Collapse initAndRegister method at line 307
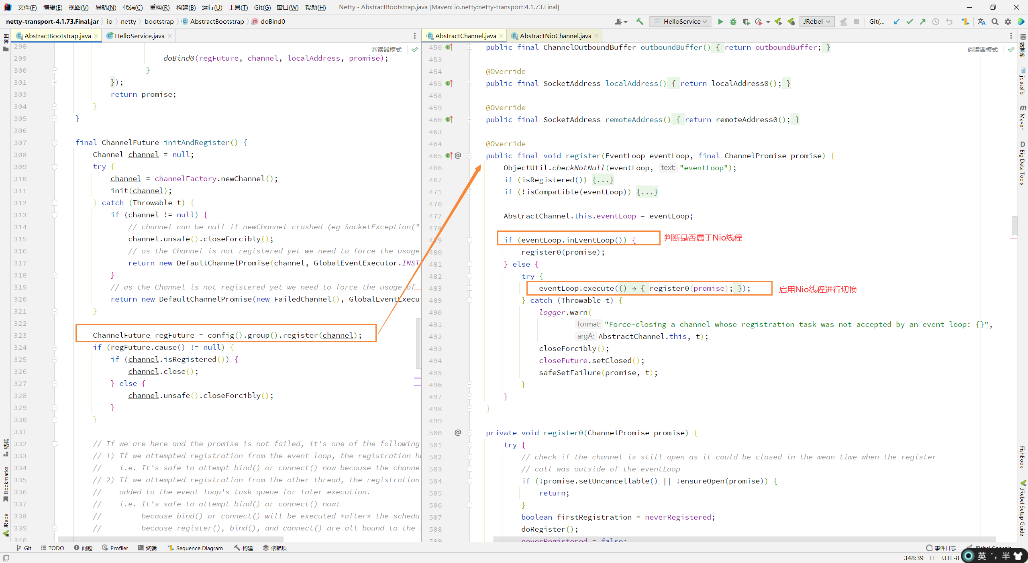The width and height of the screenshot is (1028, 563). (x=55, y=143)
